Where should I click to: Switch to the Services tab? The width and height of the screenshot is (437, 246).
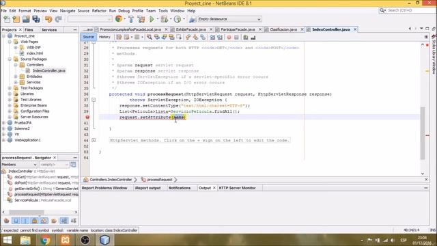49,29
